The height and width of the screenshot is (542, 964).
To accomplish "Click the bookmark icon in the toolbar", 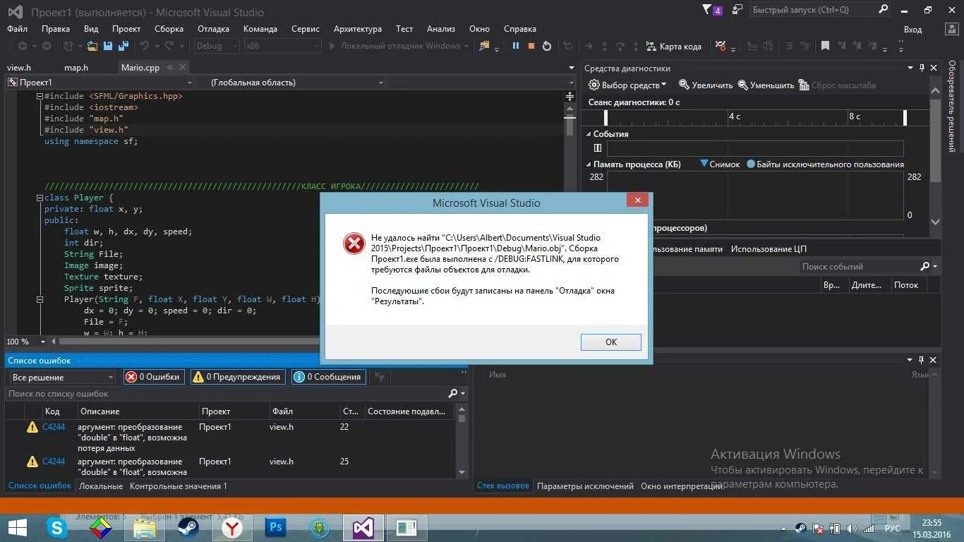I will click(825, 46).
